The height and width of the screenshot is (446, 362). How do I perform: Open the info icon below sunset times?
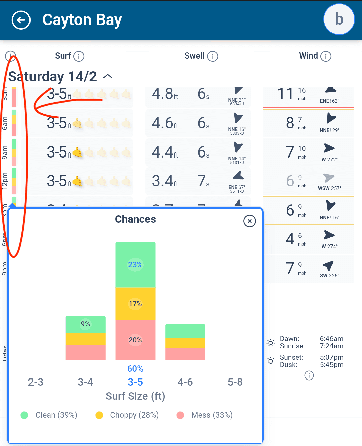(x=309, y=375)
